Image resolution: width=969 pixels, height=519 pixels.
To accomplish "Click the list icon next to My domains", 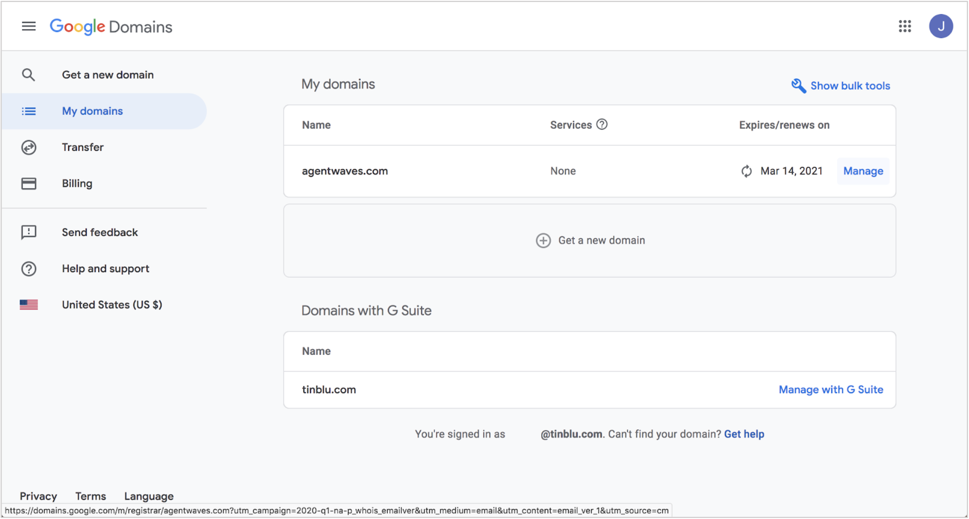I will 29,111.
